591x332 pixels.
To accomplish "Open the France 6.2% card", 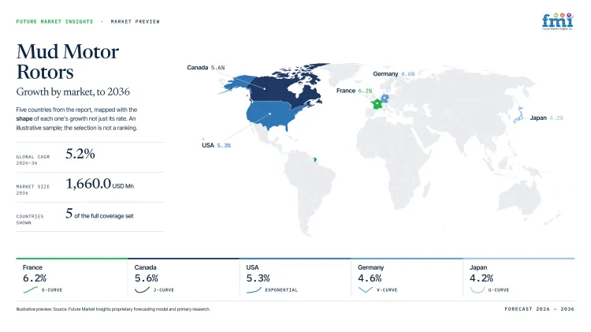I will 72,278.
